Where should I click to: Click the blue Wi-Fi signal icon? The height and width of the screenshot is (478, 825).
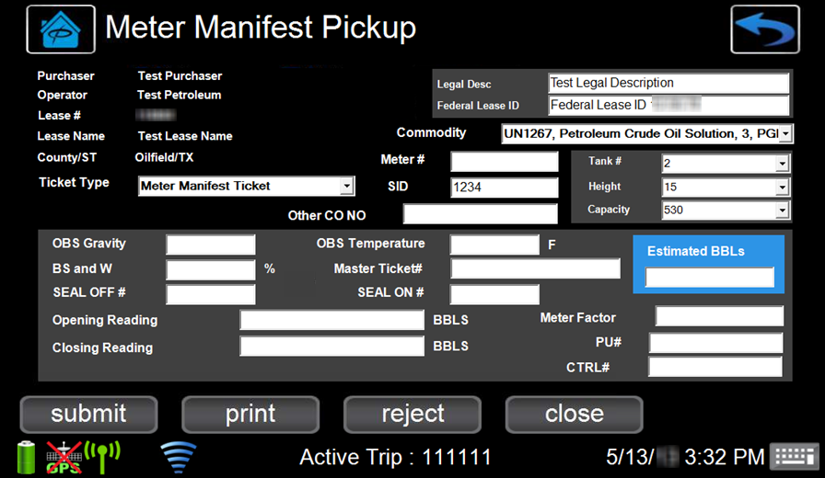pos(179,456)
